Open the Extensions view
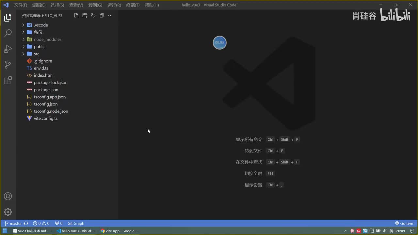The height and width of the screenshot is (235, 418). pyautogui.click(x=8, y=80)
